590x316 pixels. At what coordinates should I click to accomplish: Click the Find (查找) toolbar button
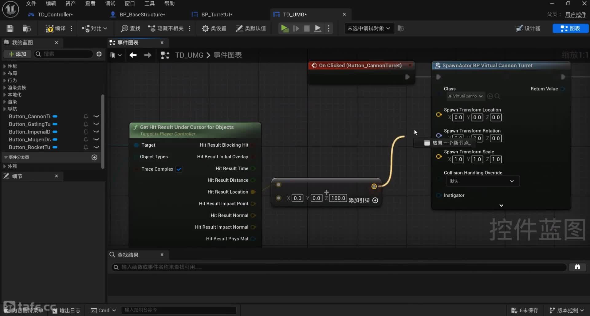(131, 29)
